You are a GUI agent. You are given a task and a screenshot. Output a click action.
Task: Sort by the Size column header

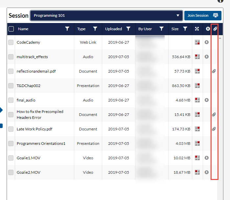coord(175,29)
